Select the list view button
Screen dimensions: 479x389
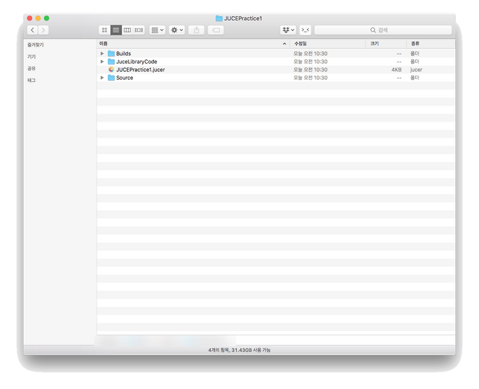pos(116,30)
